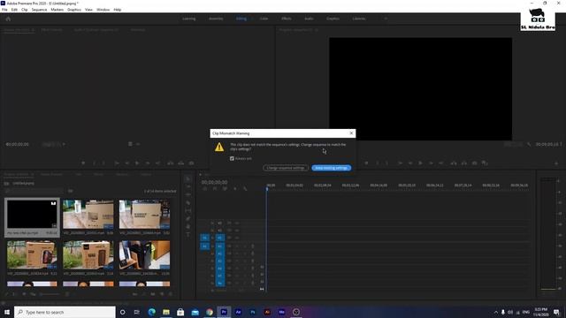Select the Hand tool

[x=187, y=226]
